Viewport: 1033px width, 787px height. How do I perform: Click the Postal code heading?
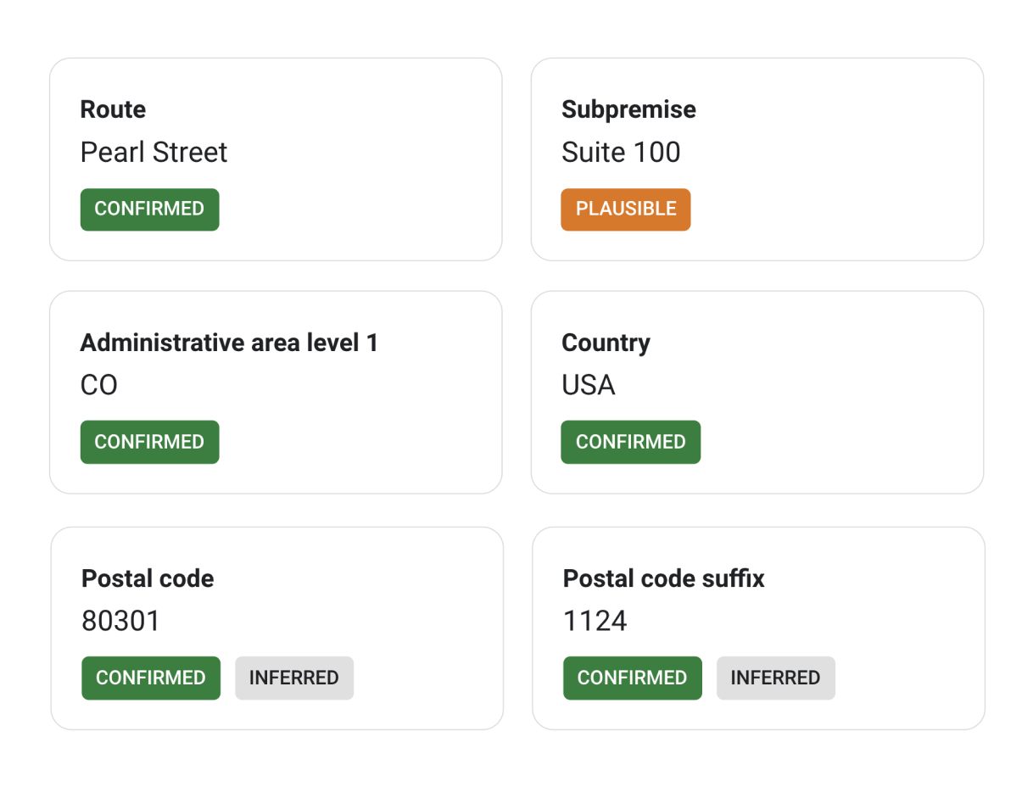click(148, 578)
